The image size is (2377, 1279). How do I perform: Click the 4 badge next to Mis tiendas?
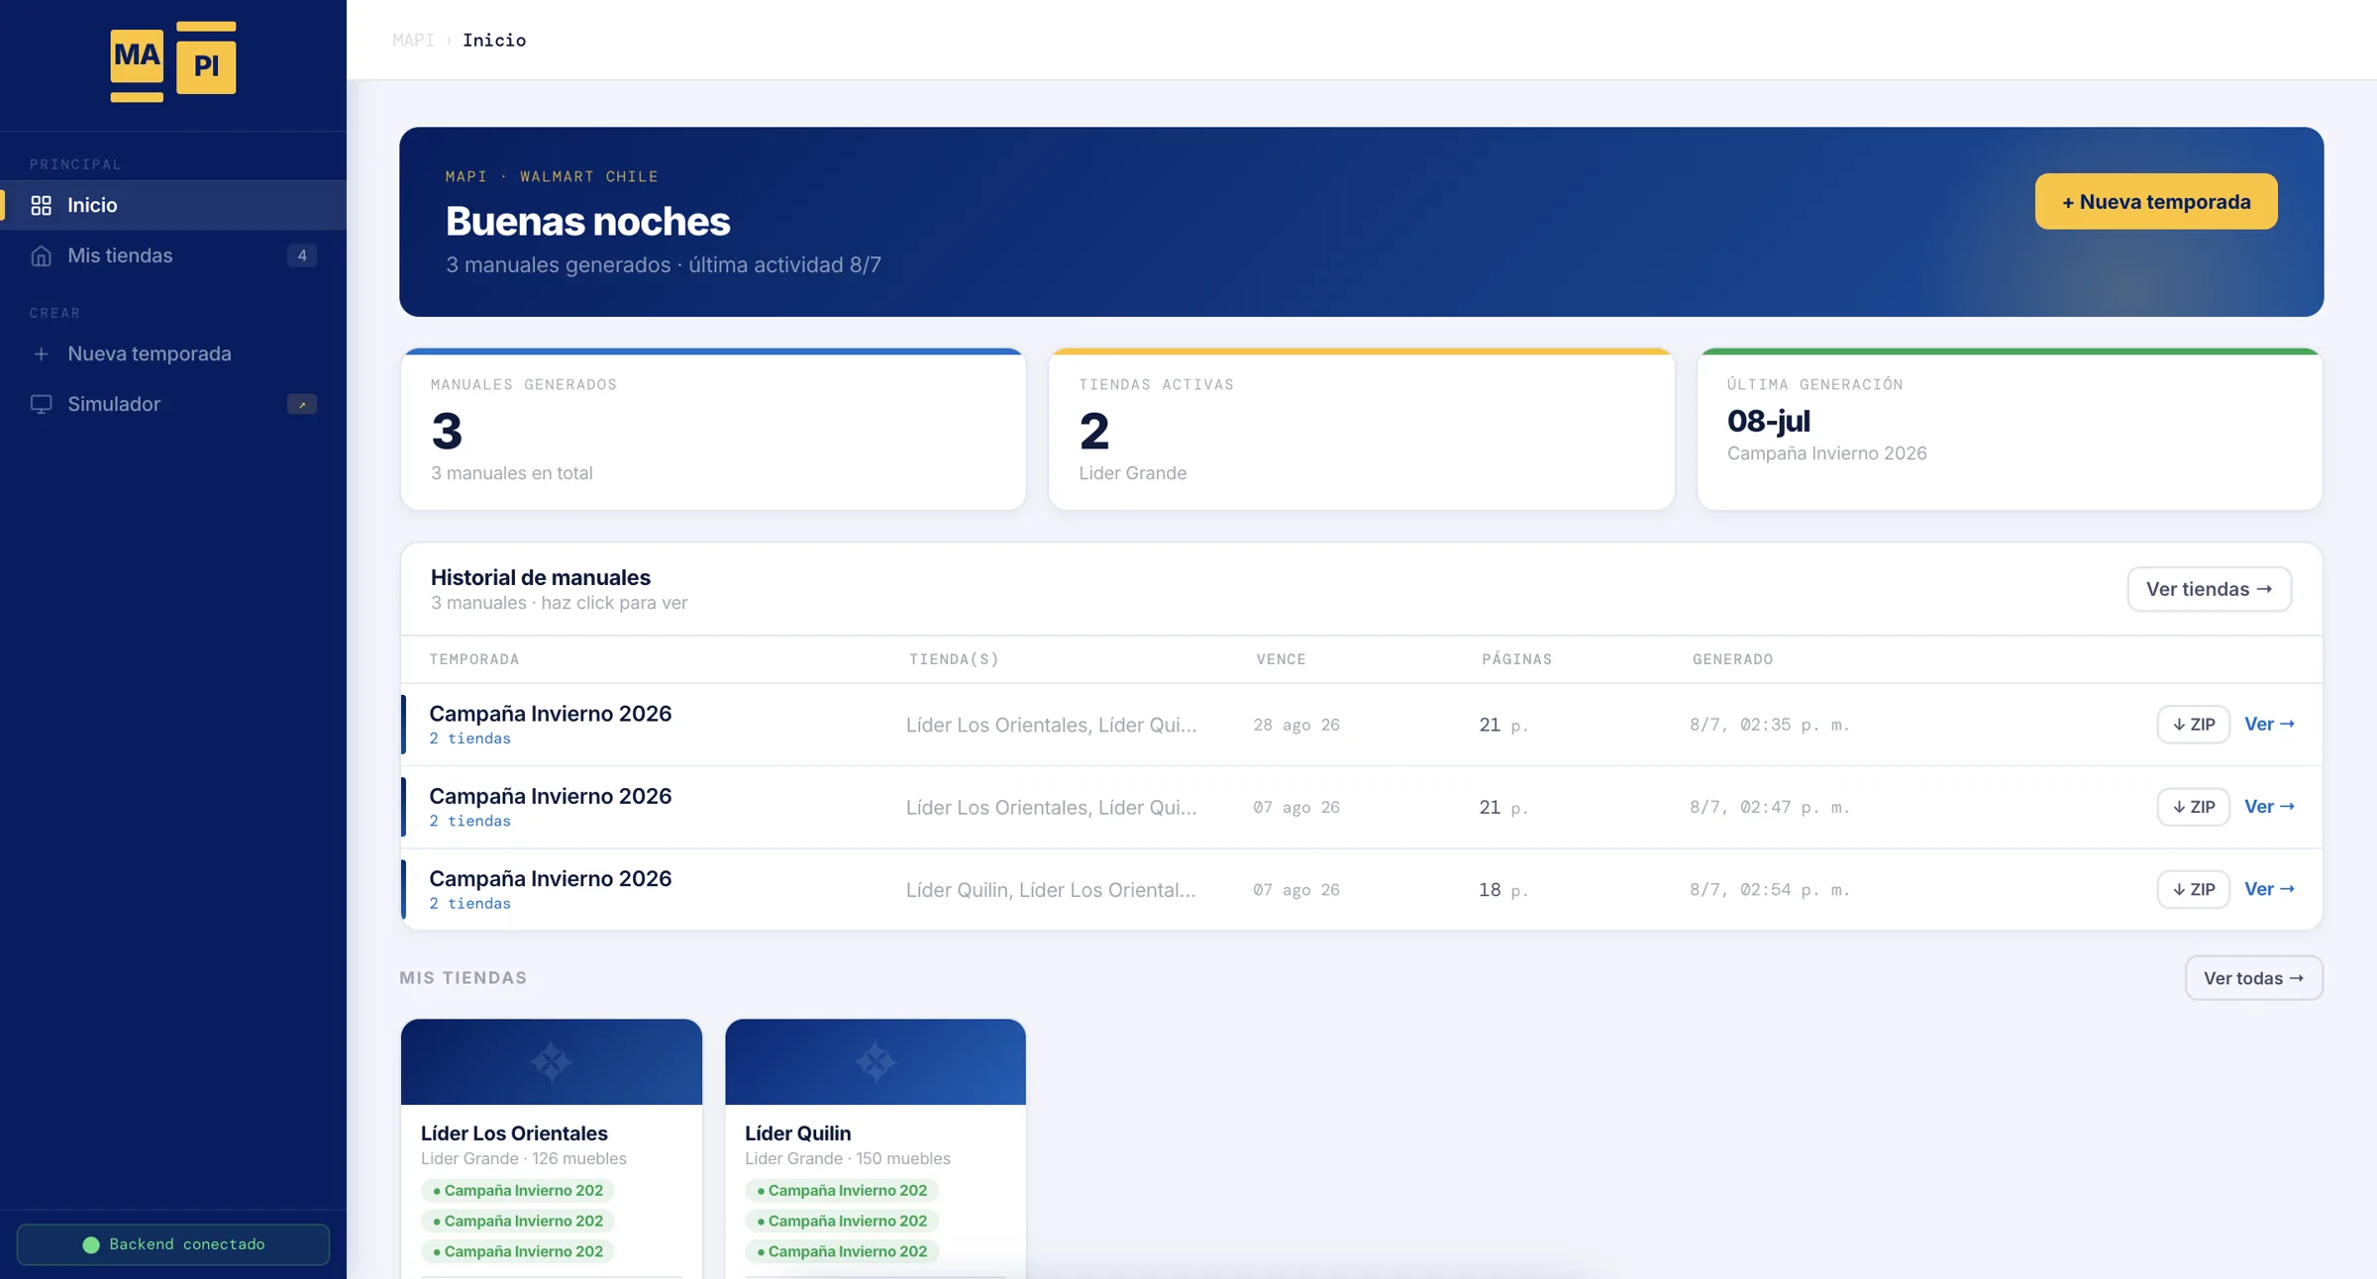pyautogui.click(x=302, y=255)
